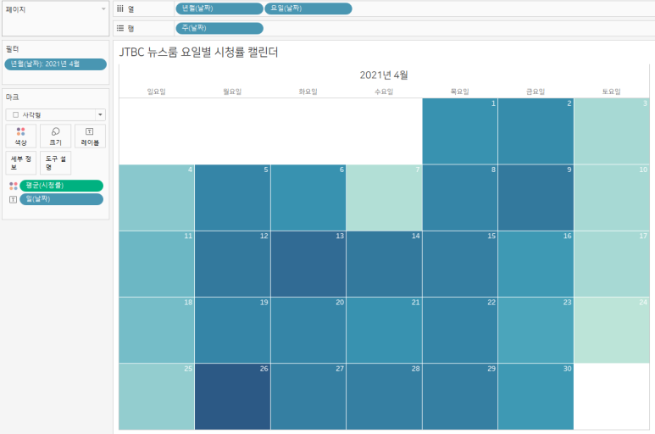Select the calendar cell for day 19
Image resolution: width=655 pixels, height=434 pixels.
232,331
